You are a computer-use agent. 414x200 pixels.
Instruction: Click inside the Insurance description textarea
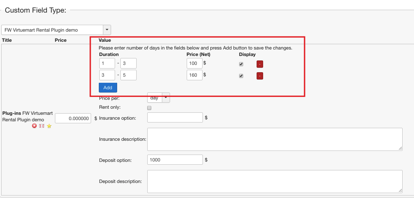click(275, 139)
